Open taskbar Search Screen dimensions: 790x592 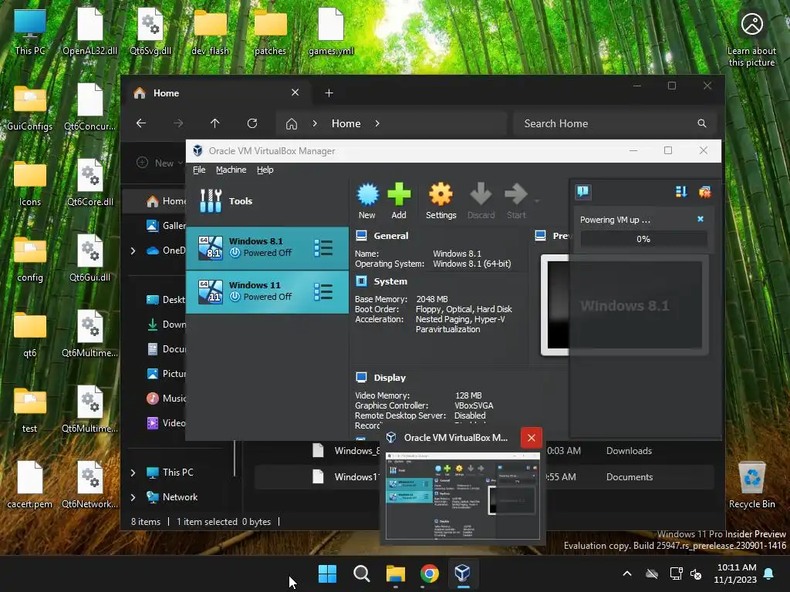point(362,573)
